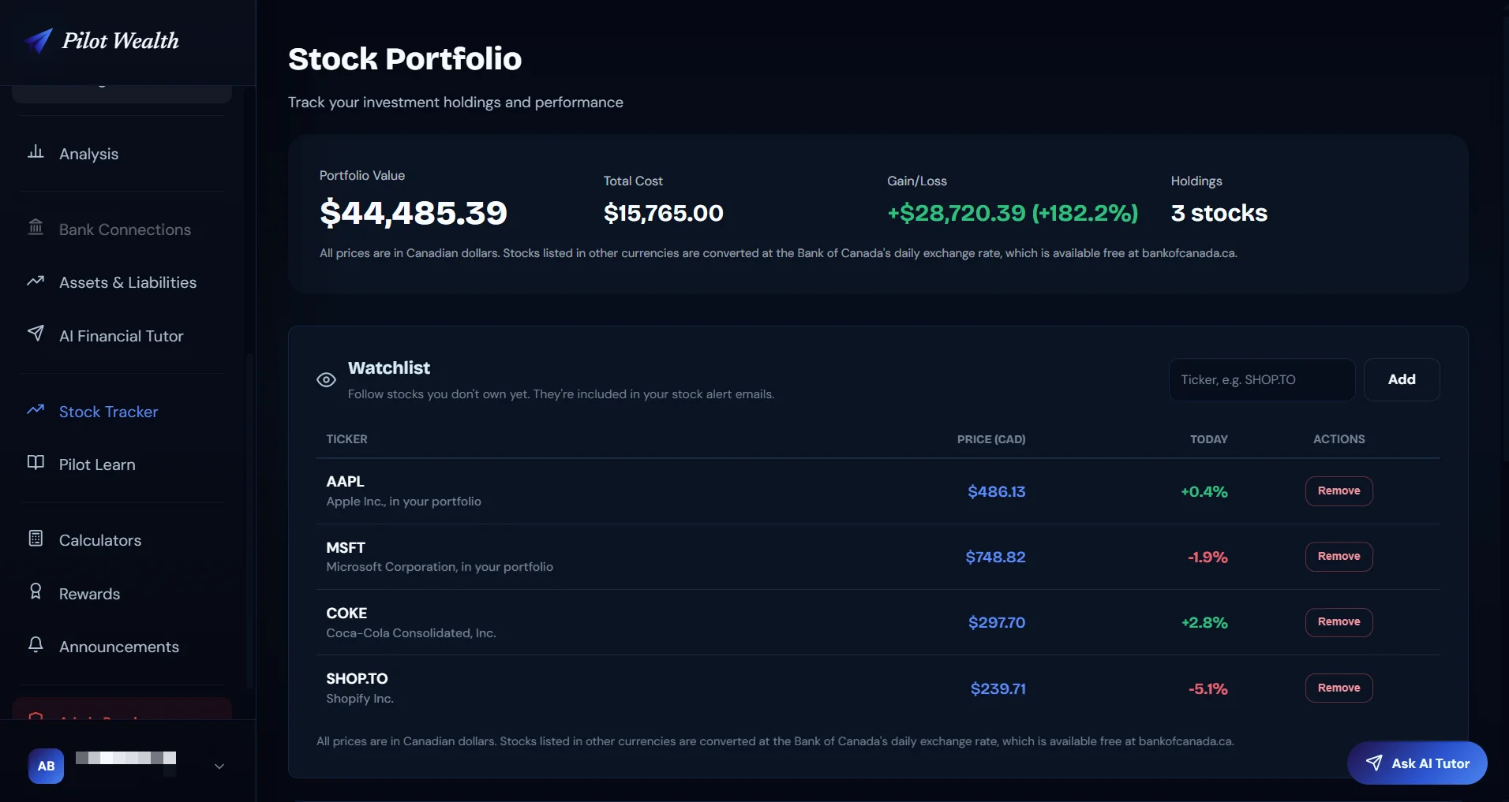1509x802 pixels.
Task: Click the COKE change +2.8%
Action: coord(1204,622)
